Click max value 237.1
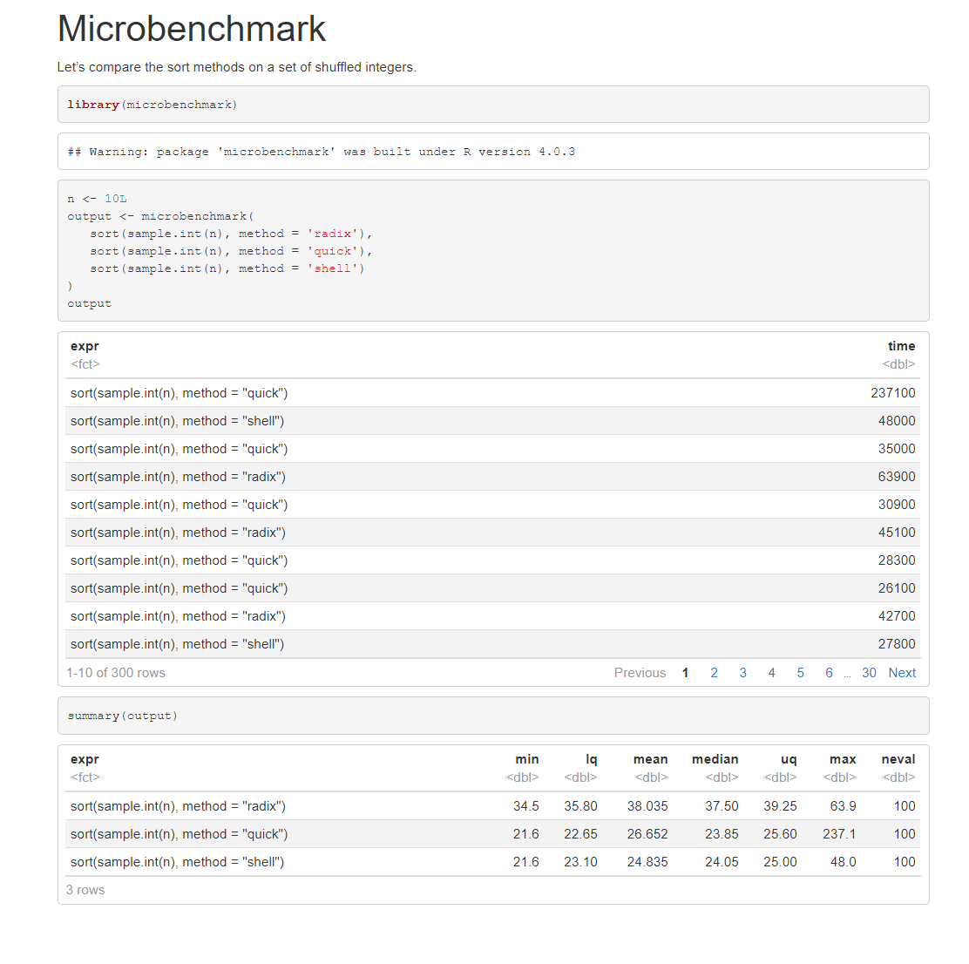 839,834
